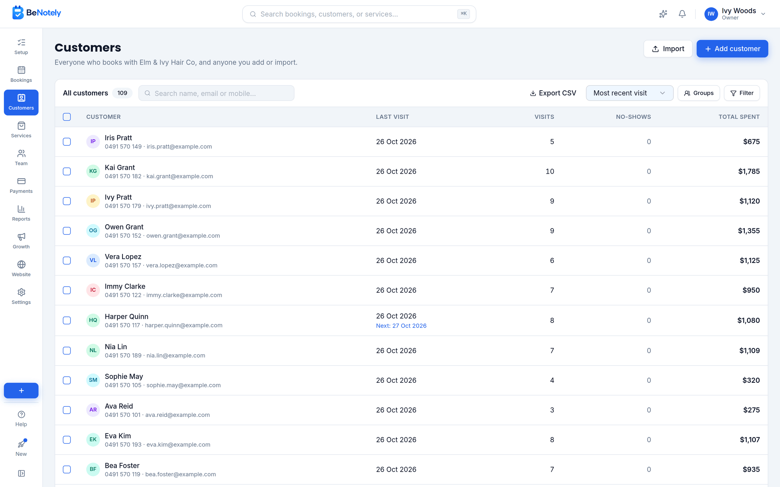Open the Filter options
Image resolution: width=780 pixels, height=487 pixels.
point(742,93)
